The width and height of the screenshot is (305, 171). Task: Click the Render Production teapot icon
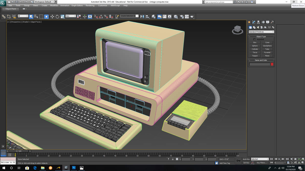tap(192, 17)
